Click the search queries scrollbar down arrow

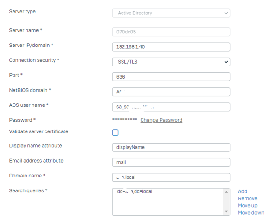[x=226, y=212]
